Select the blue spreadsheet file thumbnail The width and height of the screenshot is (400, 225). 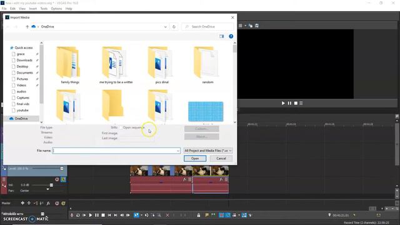(x=206, y=111)
